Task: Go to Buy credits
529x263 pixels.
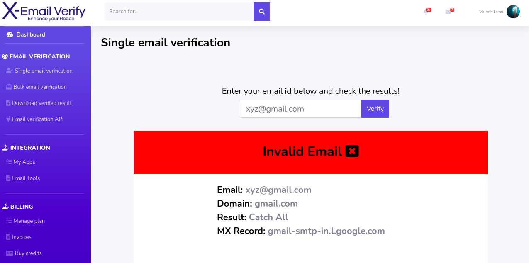Action: point(28,253)
